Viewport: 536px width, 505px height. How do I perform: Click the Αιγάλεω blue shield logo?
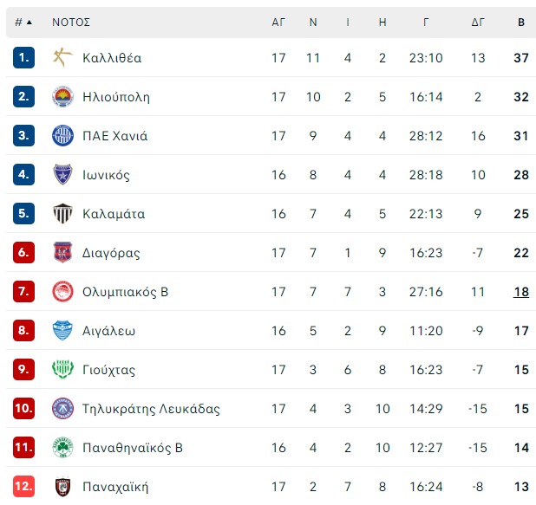[62, 331]
